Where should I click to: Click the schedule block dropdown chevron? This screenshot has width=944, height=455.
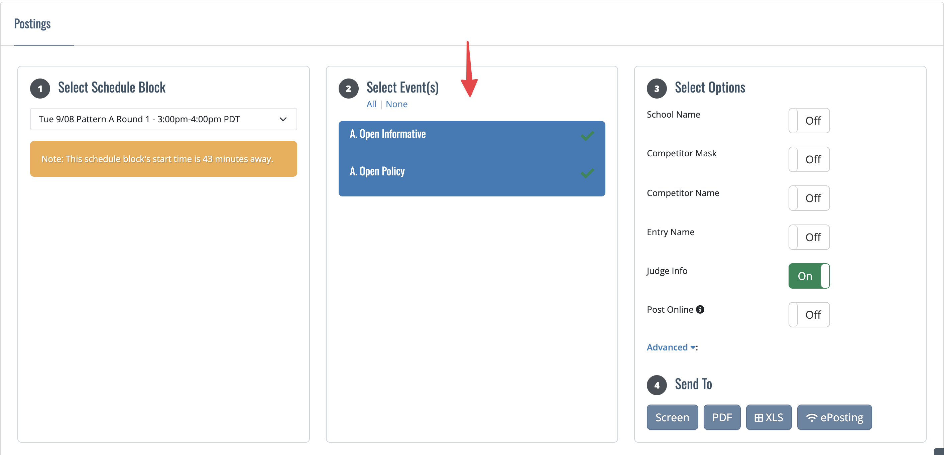(283, 119)
